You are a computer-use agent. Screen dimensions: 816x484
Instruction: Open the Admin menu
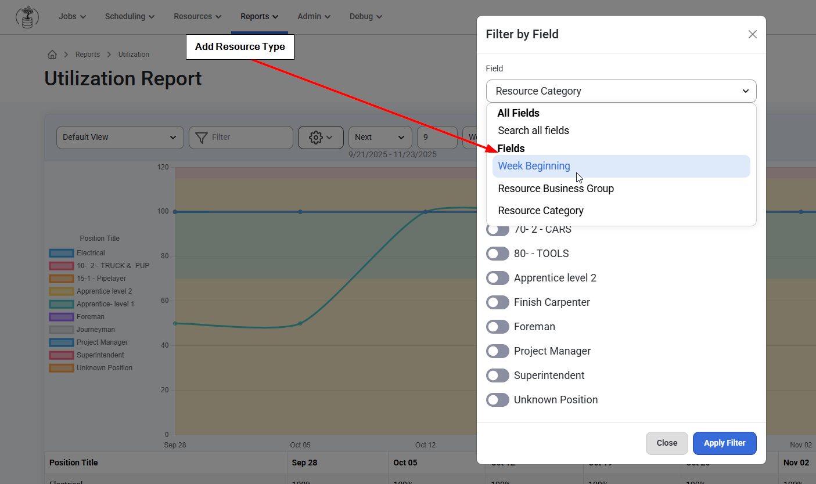pyautogui.click(x=314, y=16)
